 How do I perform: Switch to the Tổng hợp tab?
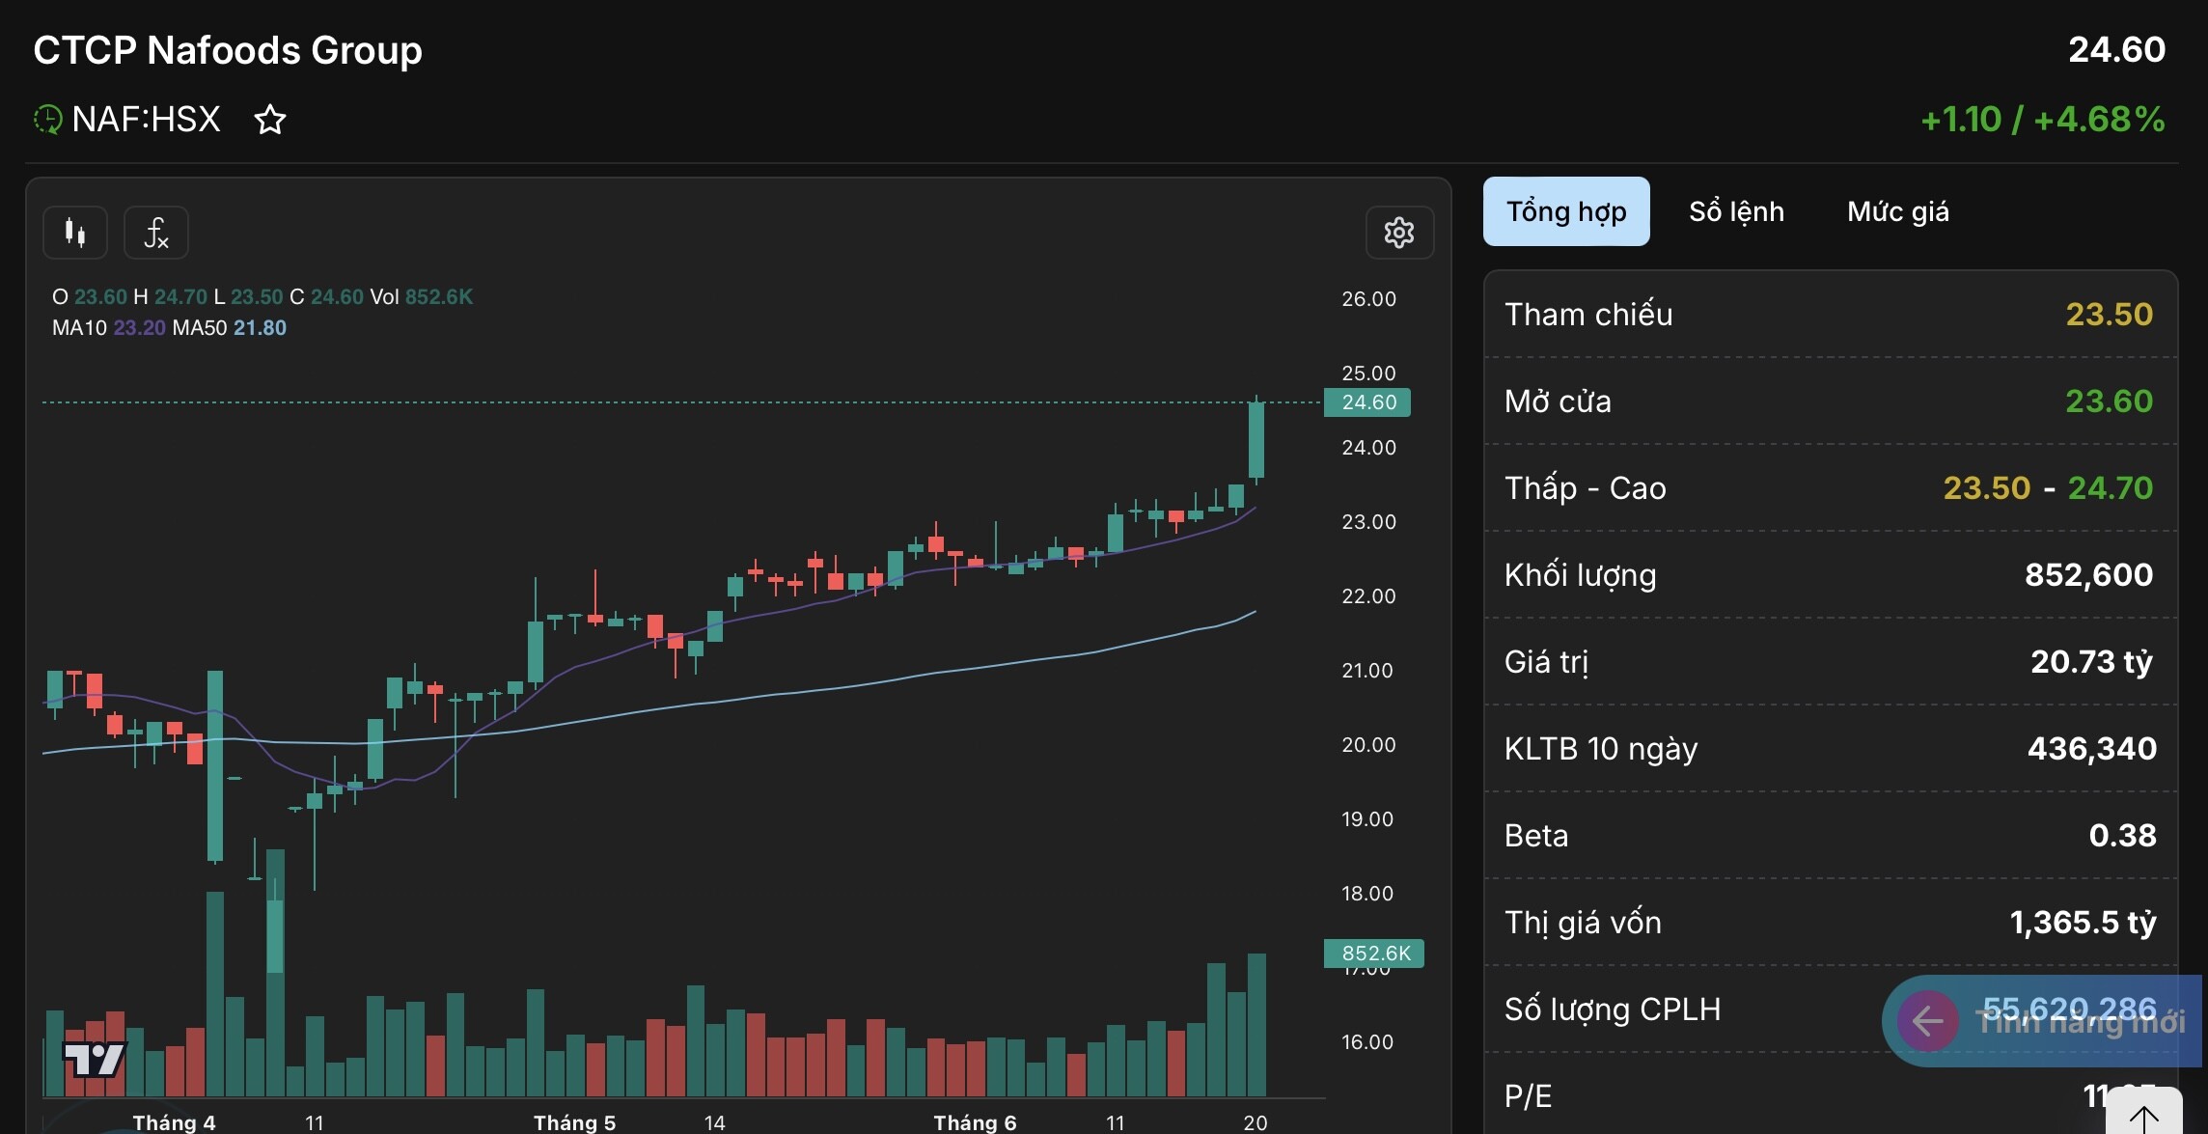[1565, 211]
